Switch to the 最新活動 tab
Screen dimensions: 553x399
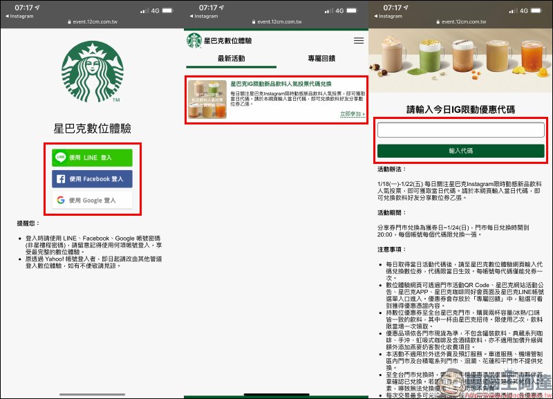(232, 59)
